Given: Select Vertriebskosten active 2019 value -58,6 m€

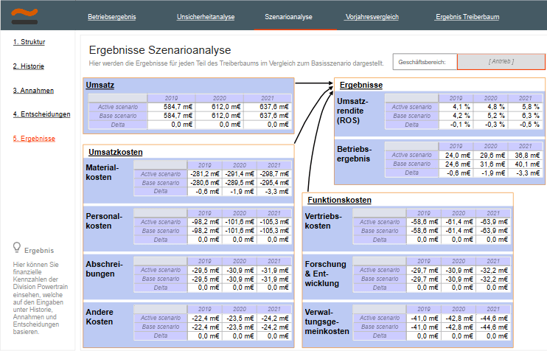Looking at the screenshot, I should 423,222.
